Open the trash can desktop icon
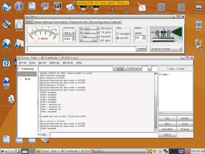 click(199, 43)
